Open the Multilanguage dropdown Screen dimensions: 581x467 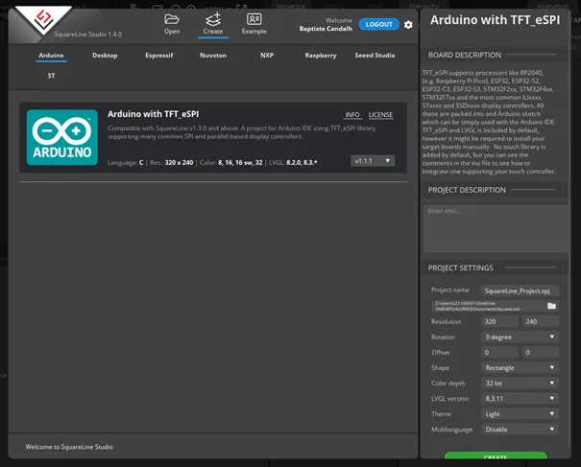click(520, 430)
